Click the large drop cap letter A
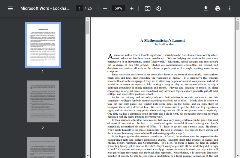Image resolution: width=240 pixels, height=158 pixels. [x=110, y=57]
